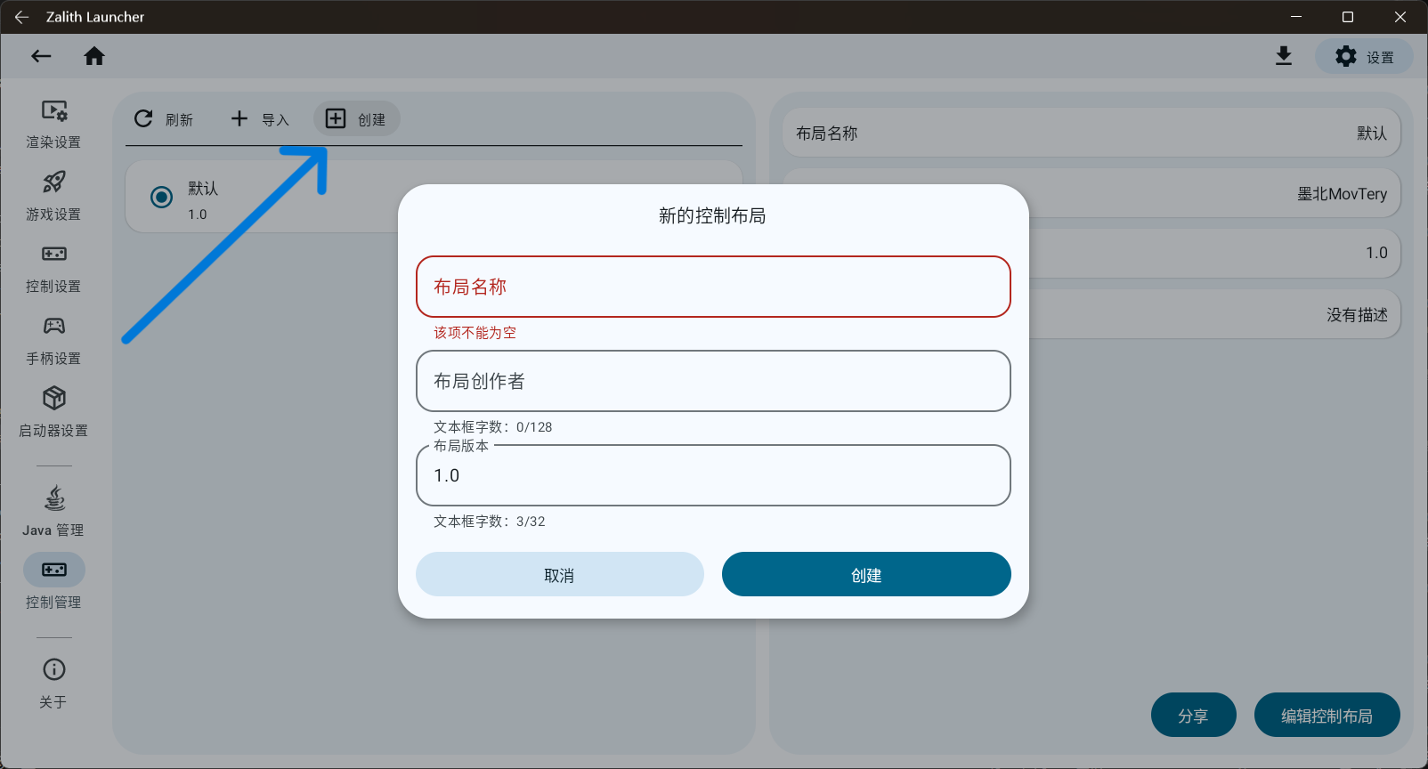Focus the 布局名称 name input field

[712, 287]
